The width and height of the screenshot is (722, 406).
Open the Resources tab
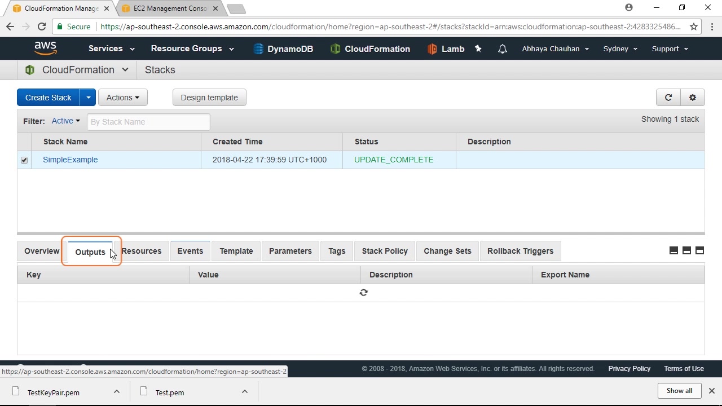tap(141, 251)
